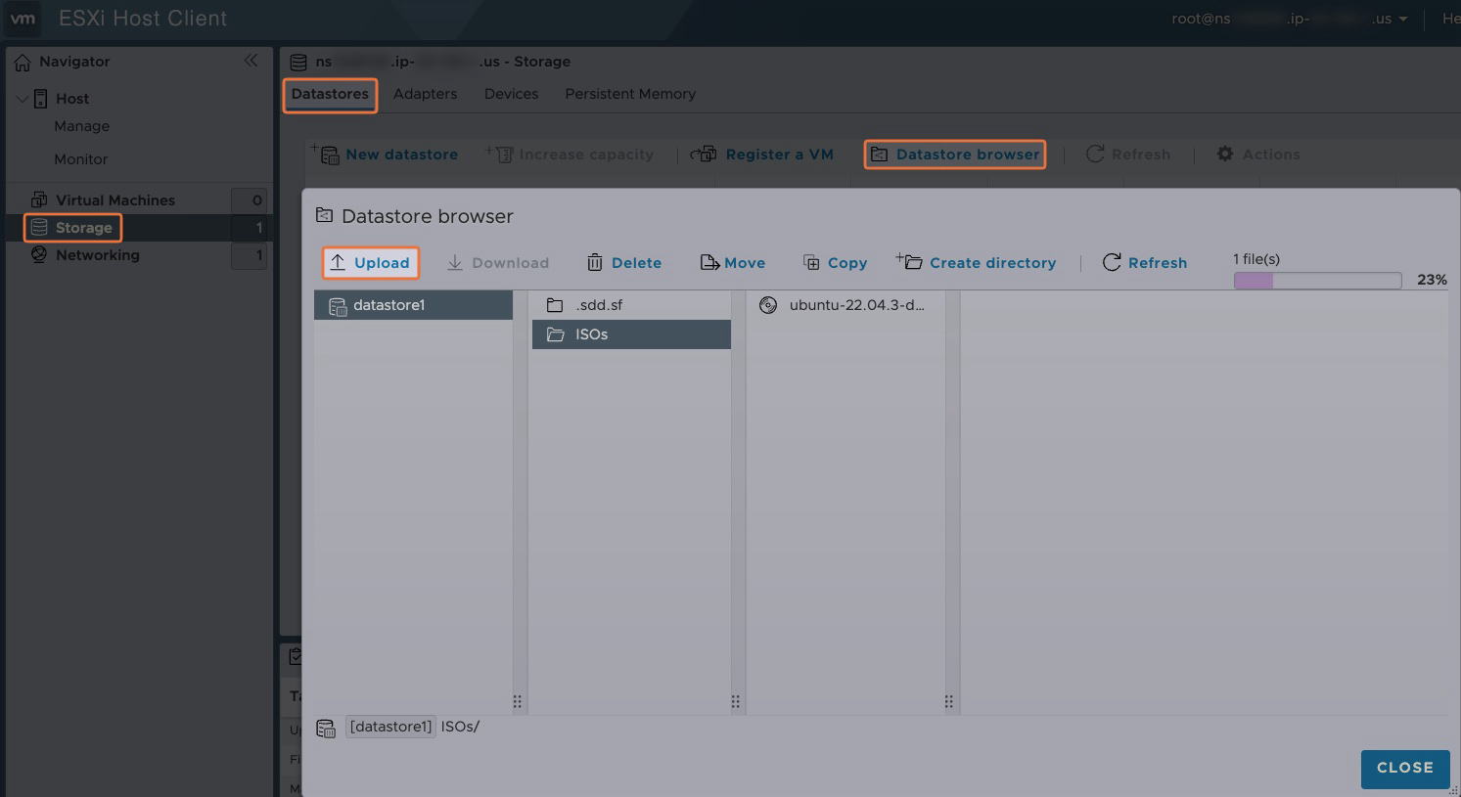
Task: Select the ISOs folder
Action: 631,334
